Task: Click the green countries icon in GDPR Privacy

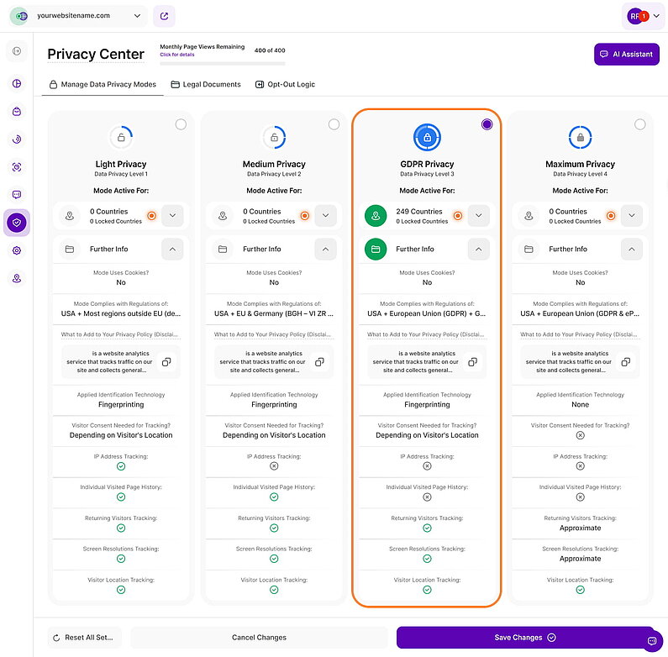Action: [x=376, y=216]
